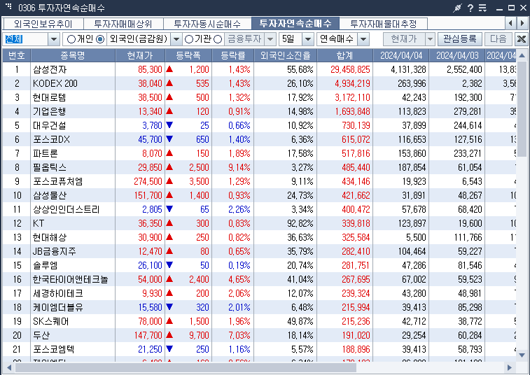The width and height of the screenshot is (530, 375).
Task: Click blue down arrow in 케이엠더블유 row
Action: pyautogui.click(x=169, y=306)
